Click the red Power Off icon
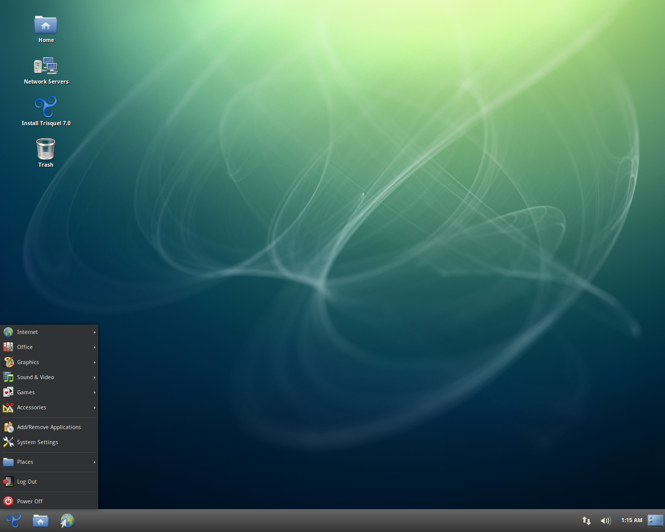The width and height of the screenshot is (665, 532). pyautogui.click(x=8, y=501)
